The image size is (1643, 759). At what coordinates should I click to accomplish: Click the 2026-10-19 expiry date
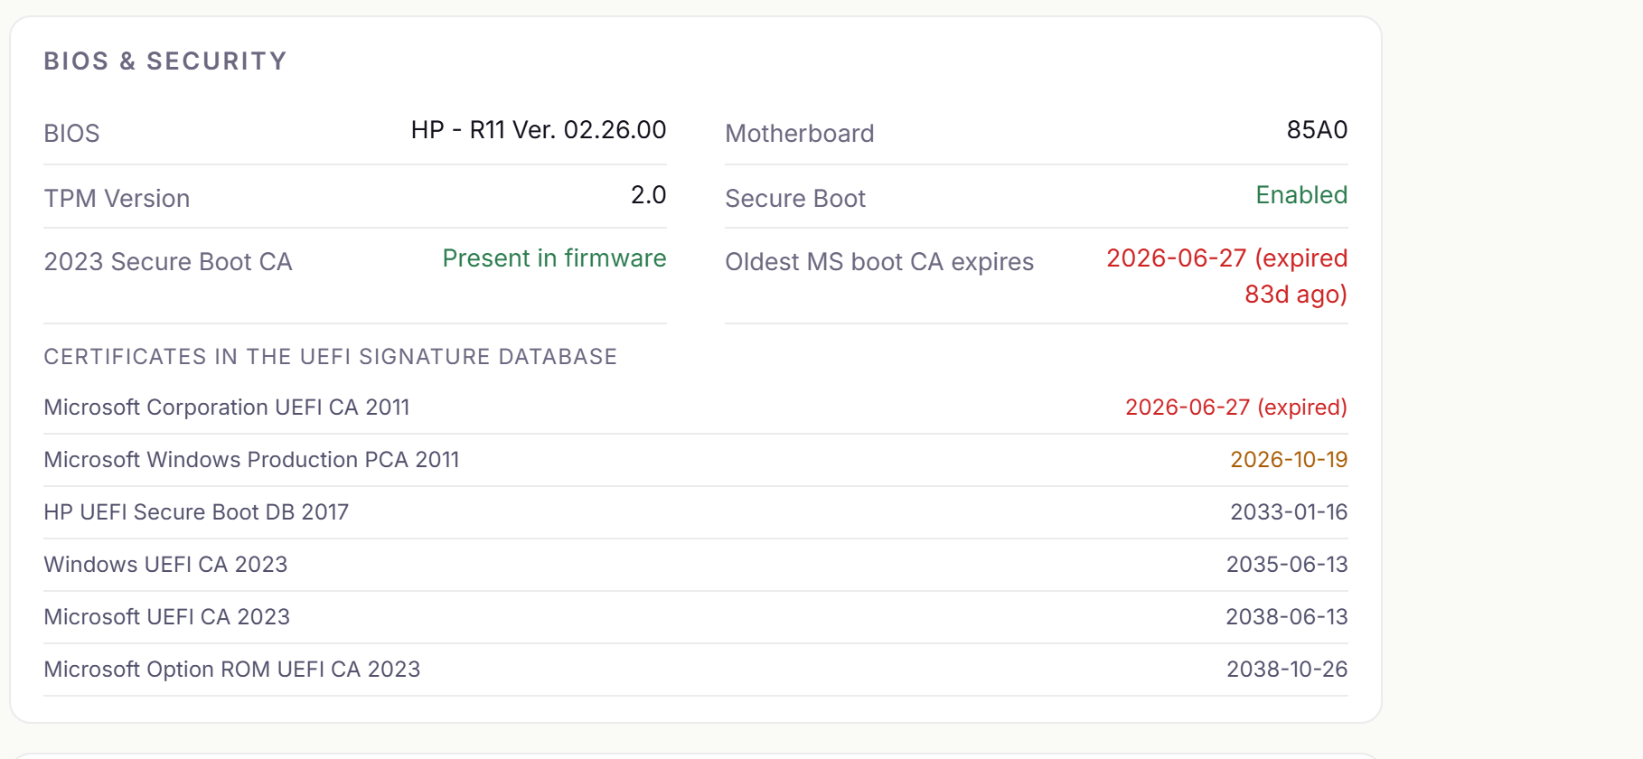point(1289,460)
